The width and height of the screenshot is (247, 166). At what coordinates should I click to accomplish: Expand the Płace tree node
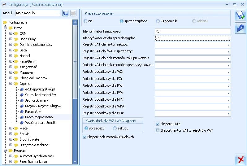11,128
